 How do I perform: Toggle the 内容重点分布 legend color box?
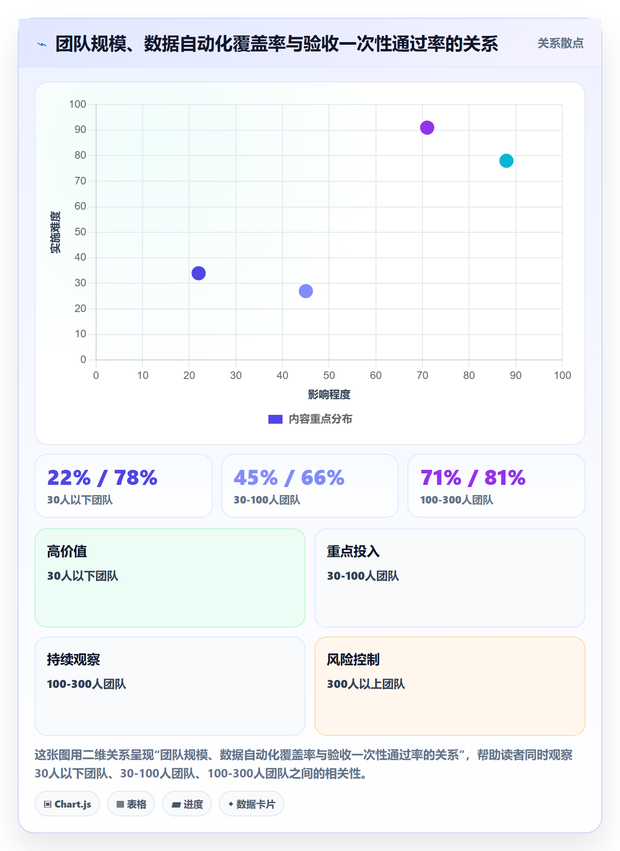[275, 419]
